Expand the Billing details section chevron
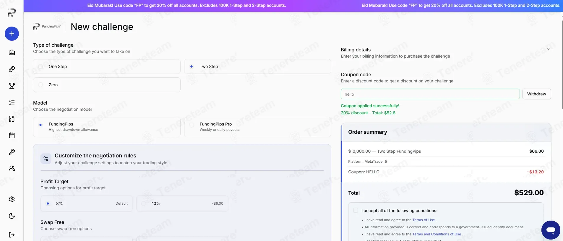This screenshot has width=563, height=241. tap(549, 49)
